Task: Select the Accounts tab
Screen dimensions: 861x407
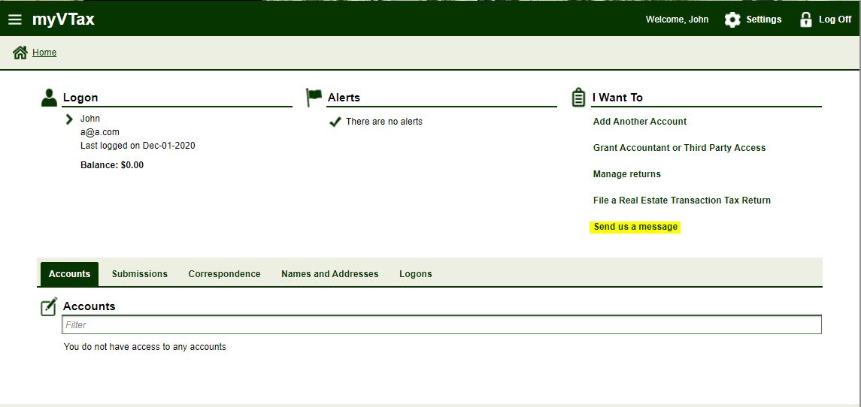Action: [69, 273]
